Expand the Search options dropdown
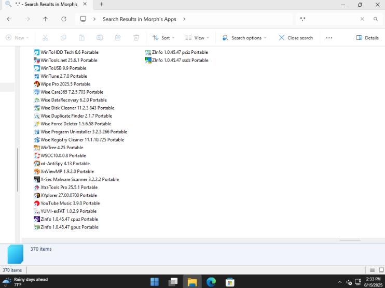Viewport: 385px width, 288px height. pos(244,38)
